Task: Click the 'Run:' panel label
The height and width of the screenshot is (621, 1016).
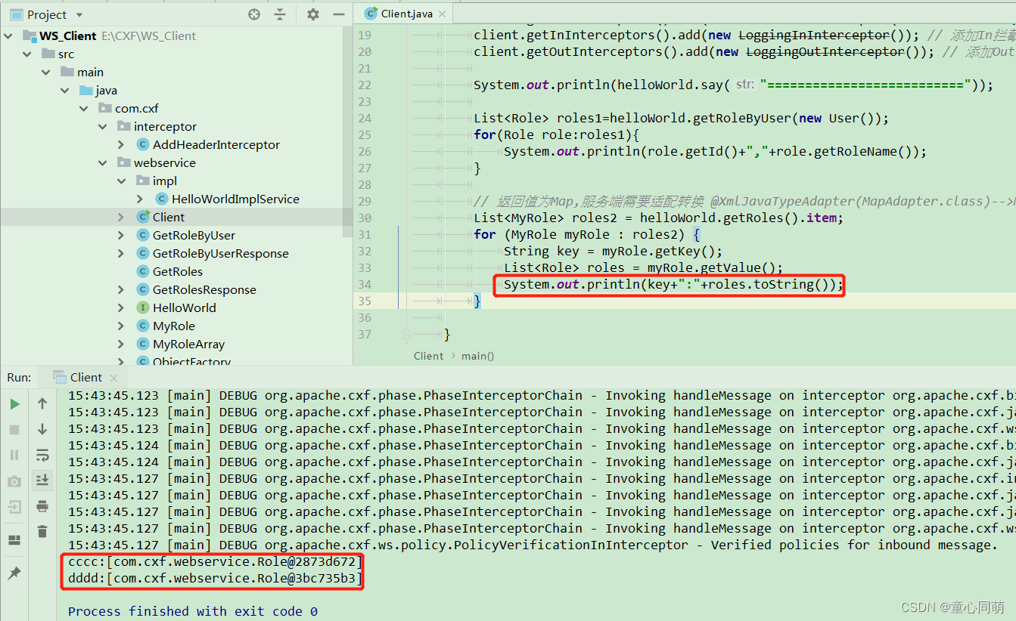Action: pyautogui.click(x=19, y=377)
